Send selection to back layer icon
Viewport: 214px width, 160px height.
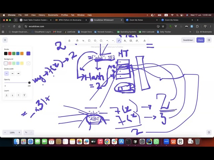(6, 95)
